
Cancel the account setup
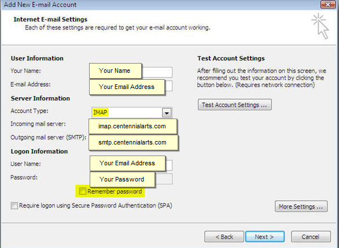click(311, 237)
